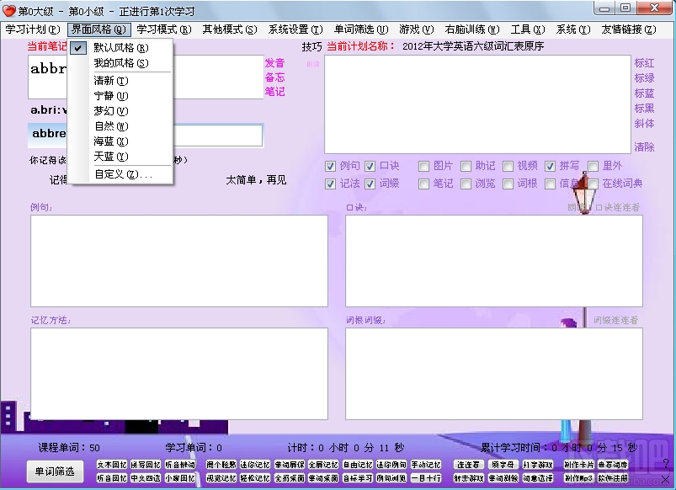Open the 右脑训练 menu
Image resolution: width=676 pixels, height=490 pixels.
472,29
